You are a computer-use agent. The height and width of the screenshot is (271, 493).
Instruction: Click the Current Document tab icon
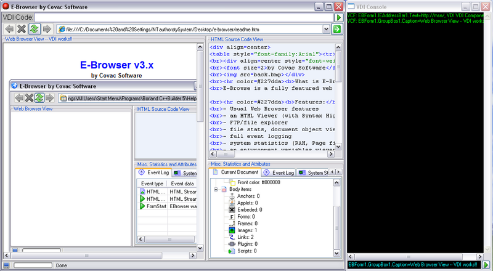coord(215,172)
